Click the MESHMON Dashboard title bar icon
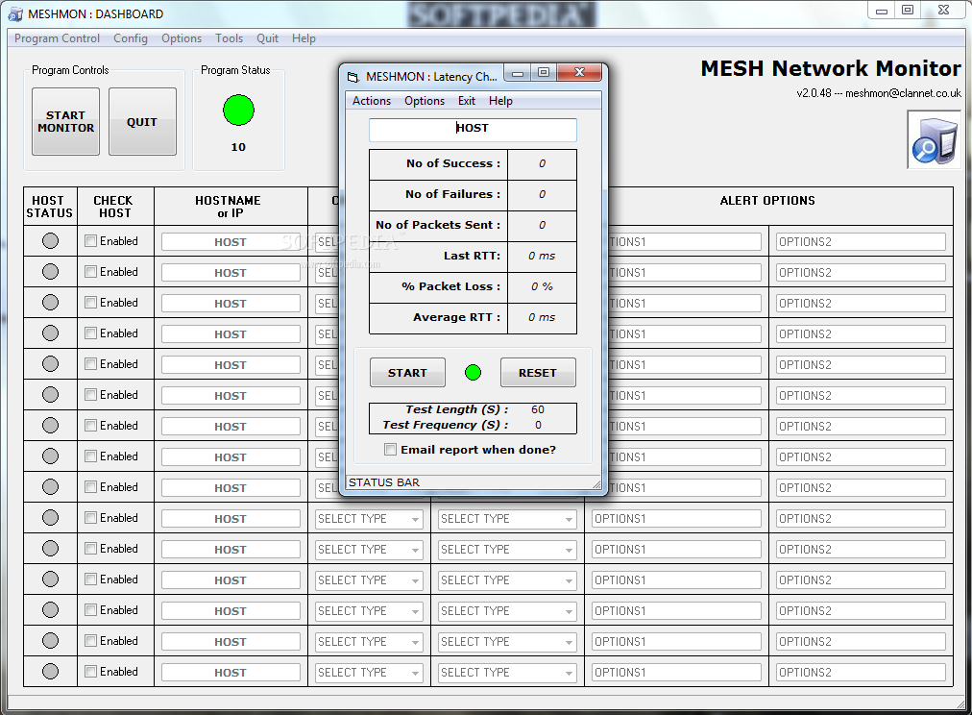 [15, 14]
